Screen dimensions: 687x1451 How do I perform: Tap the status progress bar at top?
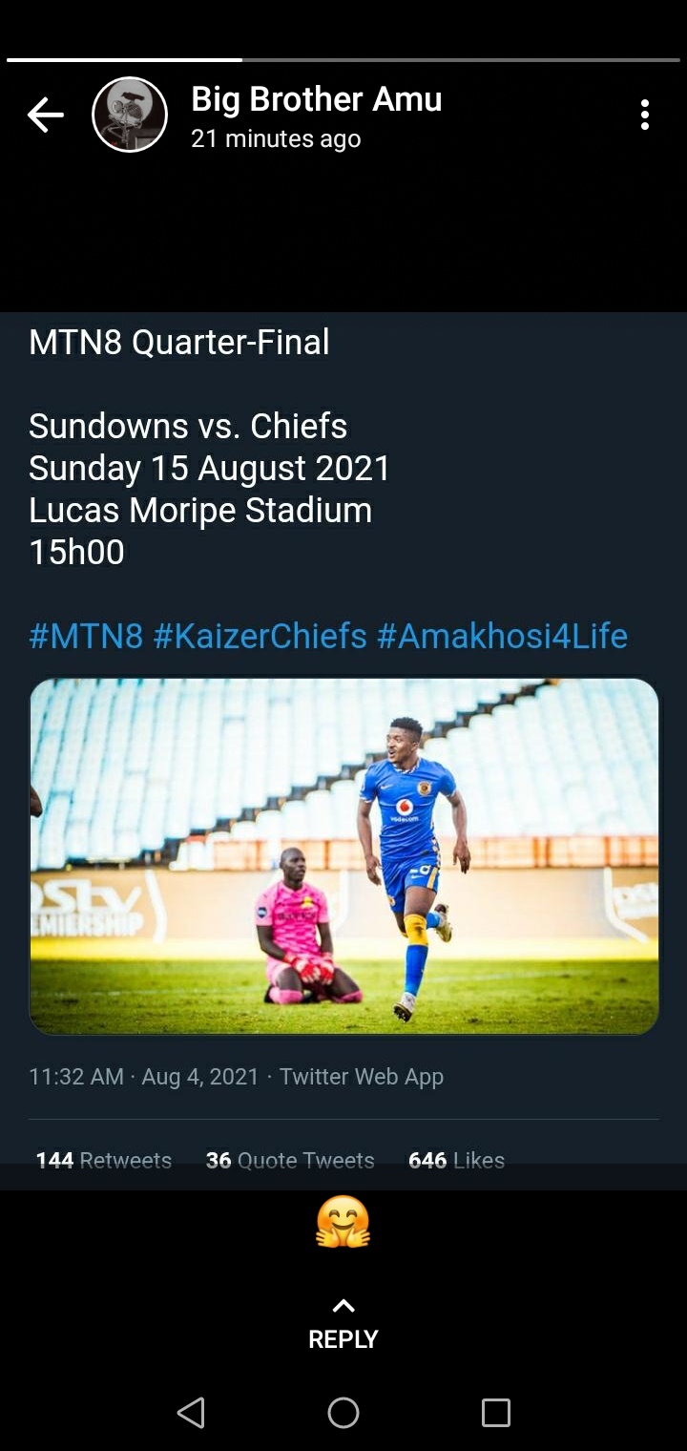[343, 60]
